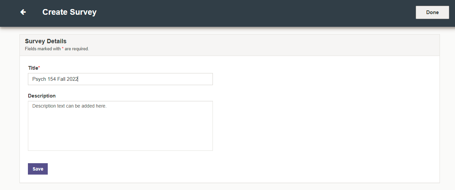
Task: Click the Done button
Action: point(432,12)
